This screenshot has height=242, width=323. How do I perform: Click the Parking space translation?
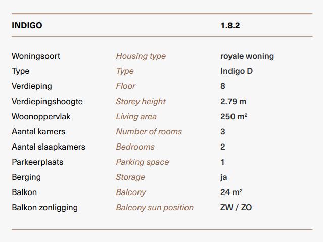[x=143, y=162]
